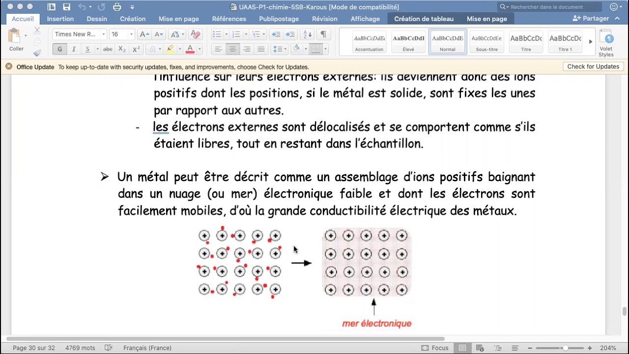This screenshot has width=629, height=354.
Task: Select the Création de tableau tab
Action: (x=424, y=19)
